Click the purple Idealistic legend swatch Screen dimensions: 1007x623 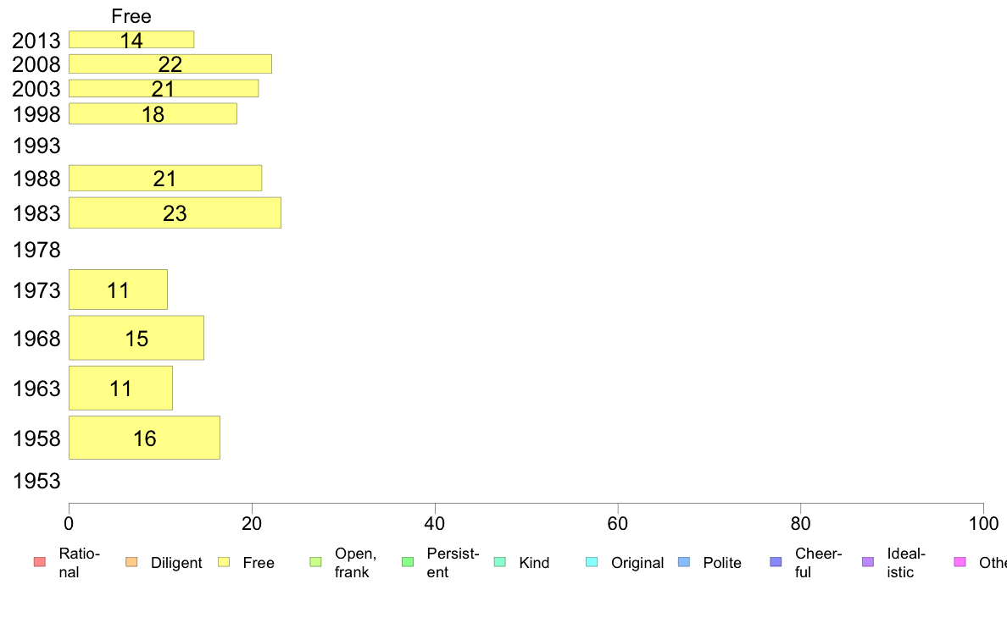tap(868, 562)
